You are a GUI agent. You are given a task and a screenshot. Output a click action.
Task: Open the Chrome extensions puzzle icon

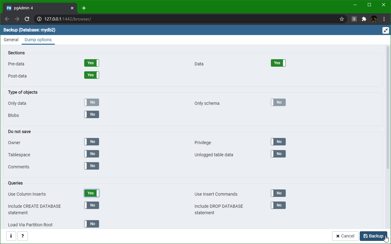[364, 19]
